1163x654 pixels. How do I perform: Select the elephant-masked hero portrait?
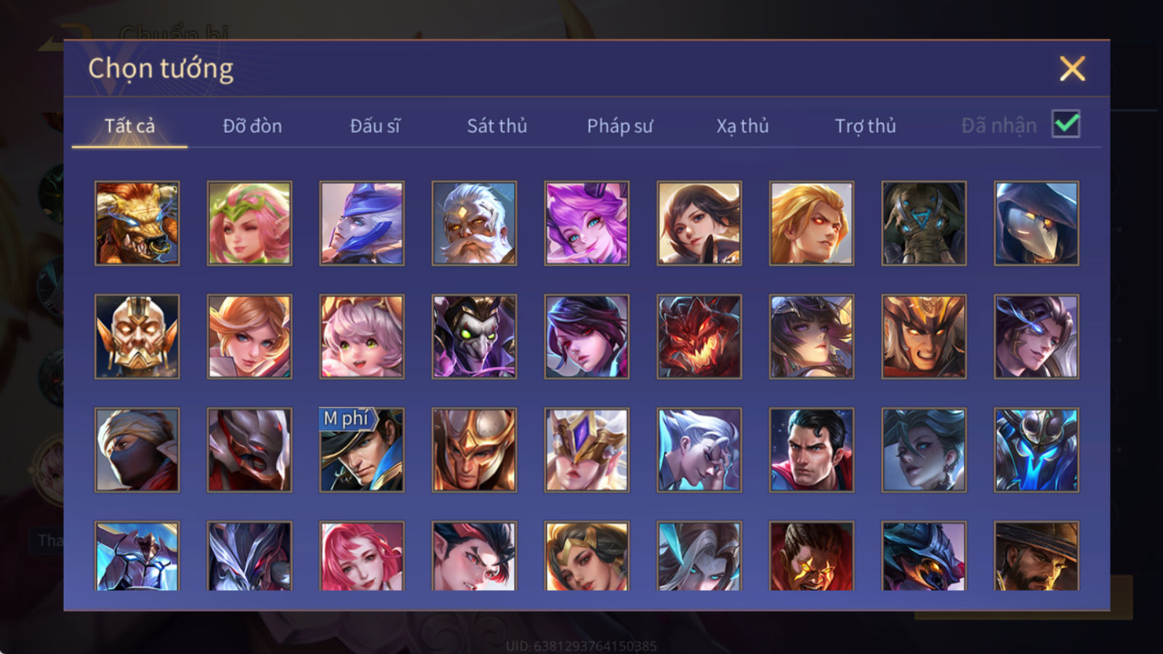(x=924, y=223)
